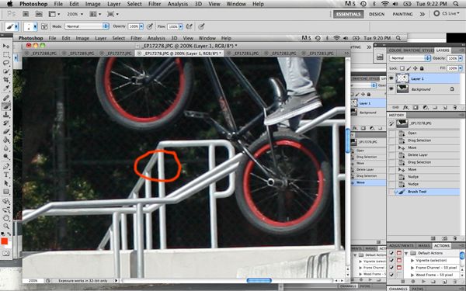Hide Layer 1 with eye icon

click(x=391, y=78)
